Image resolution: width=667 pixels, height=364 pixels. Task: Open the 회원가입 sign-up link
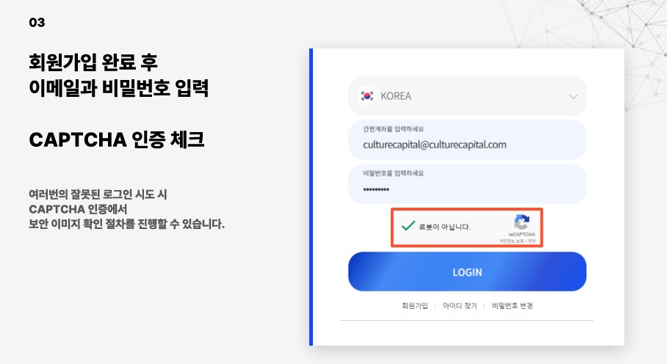(415, 306)
